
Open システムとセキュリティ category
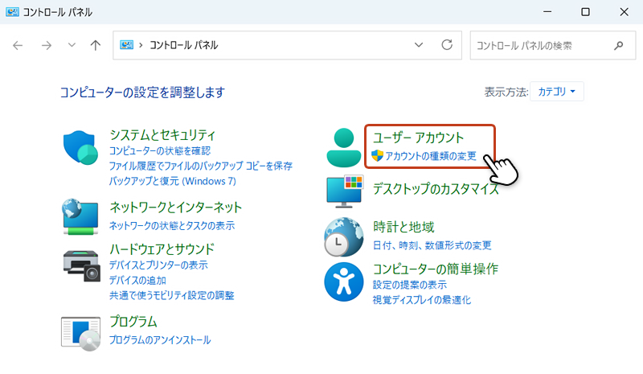click(x=162, y=135)
